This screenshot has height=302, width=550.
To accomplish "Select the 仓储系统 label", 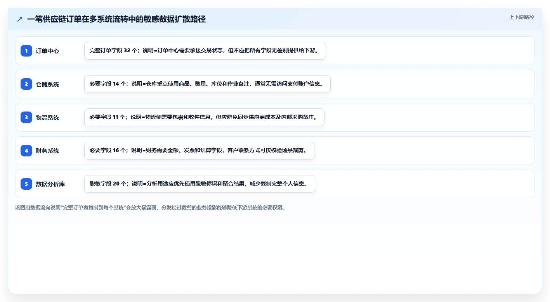I will click(x=47, y=84).
